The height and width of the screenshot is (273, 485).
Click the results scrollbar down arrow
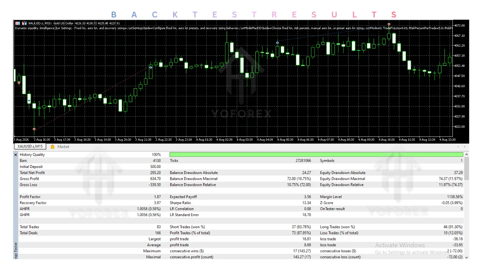[467, 257]
